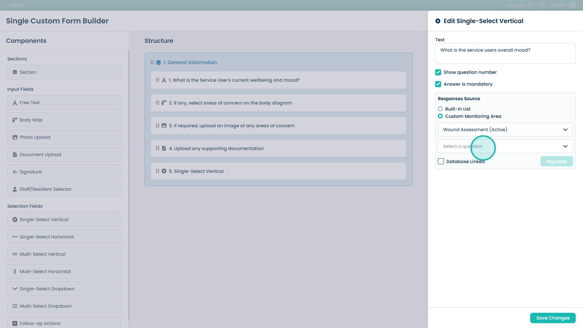Click the logout arrow icon
The height and width of the screenshot is (328, 583).
tap(531, 5)
